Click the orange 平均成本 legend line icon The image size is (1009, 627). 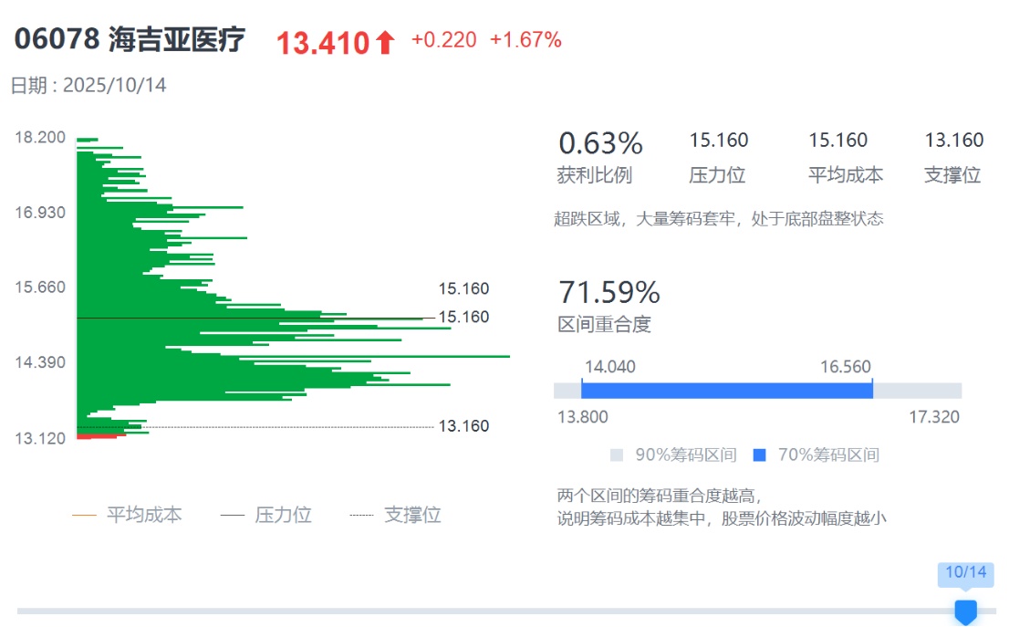pyautogui.click(x=84, y=516)
